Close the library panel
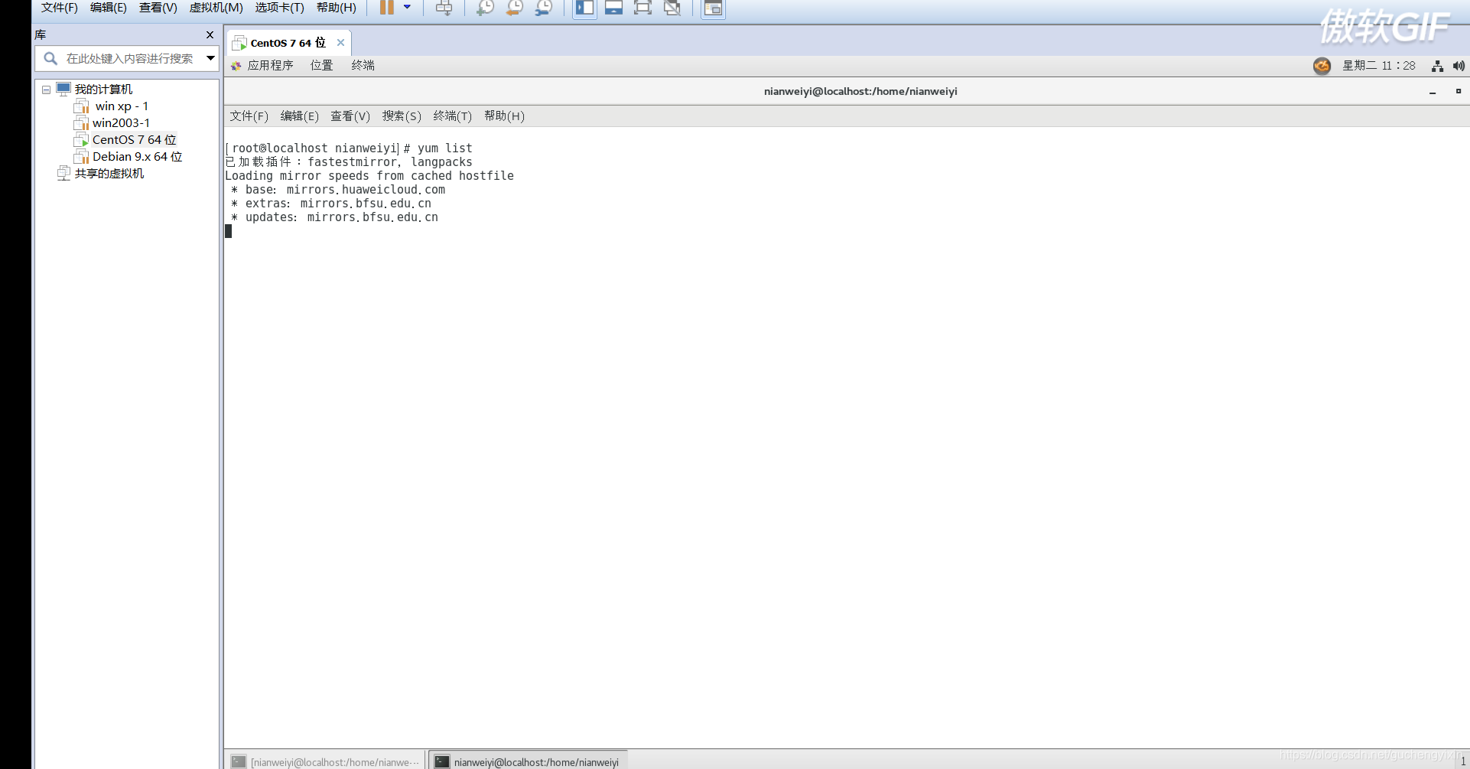The height and width of the screenshot is (769, 1470). pyautogui.click(x=210, y=35)
